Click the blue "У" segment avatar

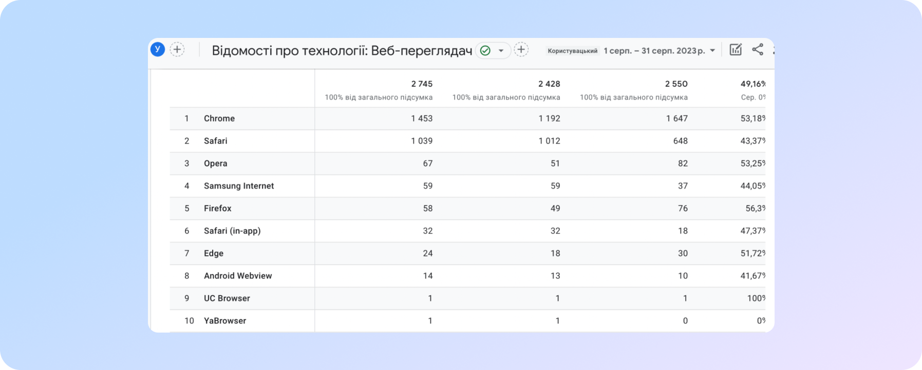(158, 50)
